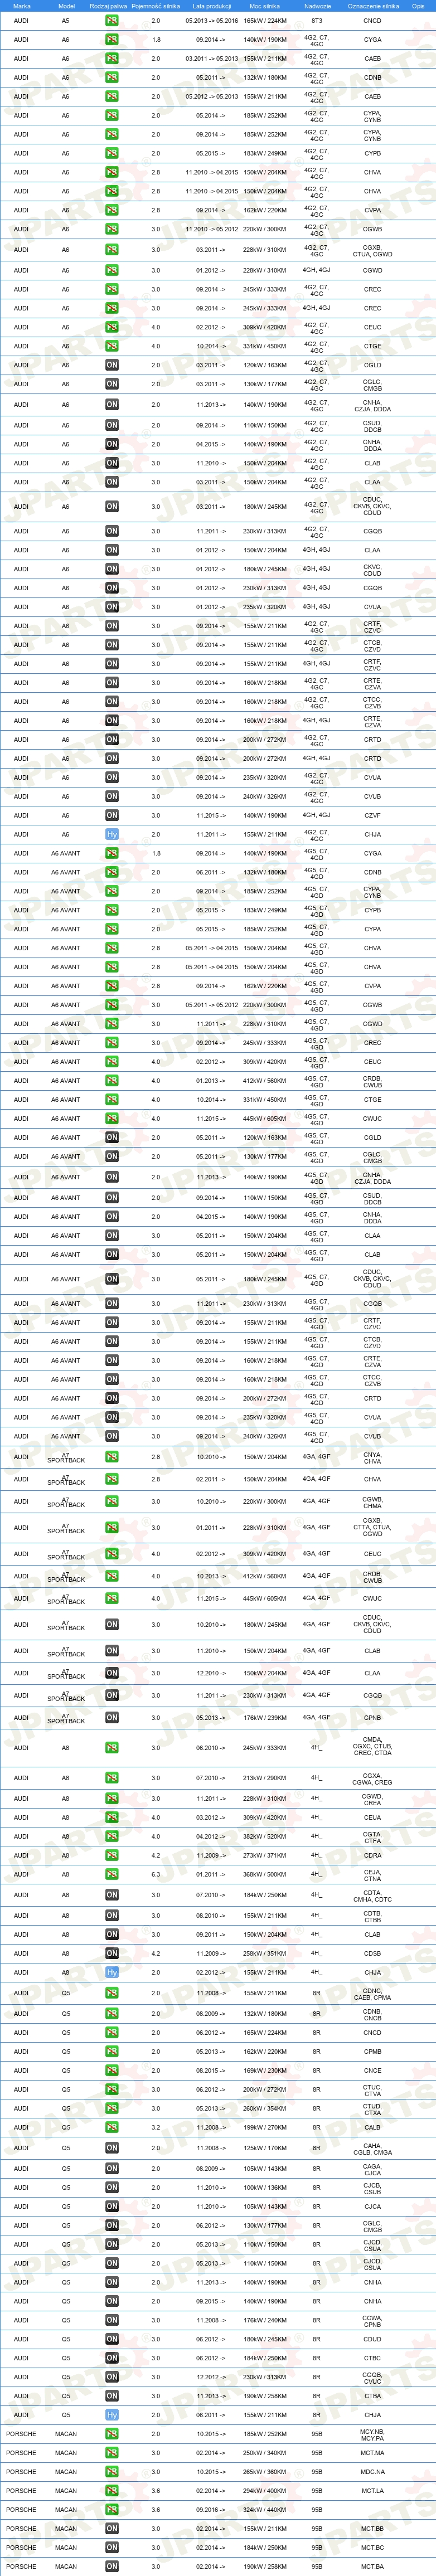Click the diesel icon for Audi A8 4.2 CDSB
The width and height of the screenshot is (436, 2576).
click(x=112, y=1953)
